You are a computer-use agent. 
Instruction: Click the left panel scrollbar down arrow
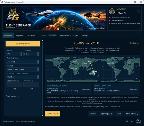pyautogui.click(x=42, y=115)
